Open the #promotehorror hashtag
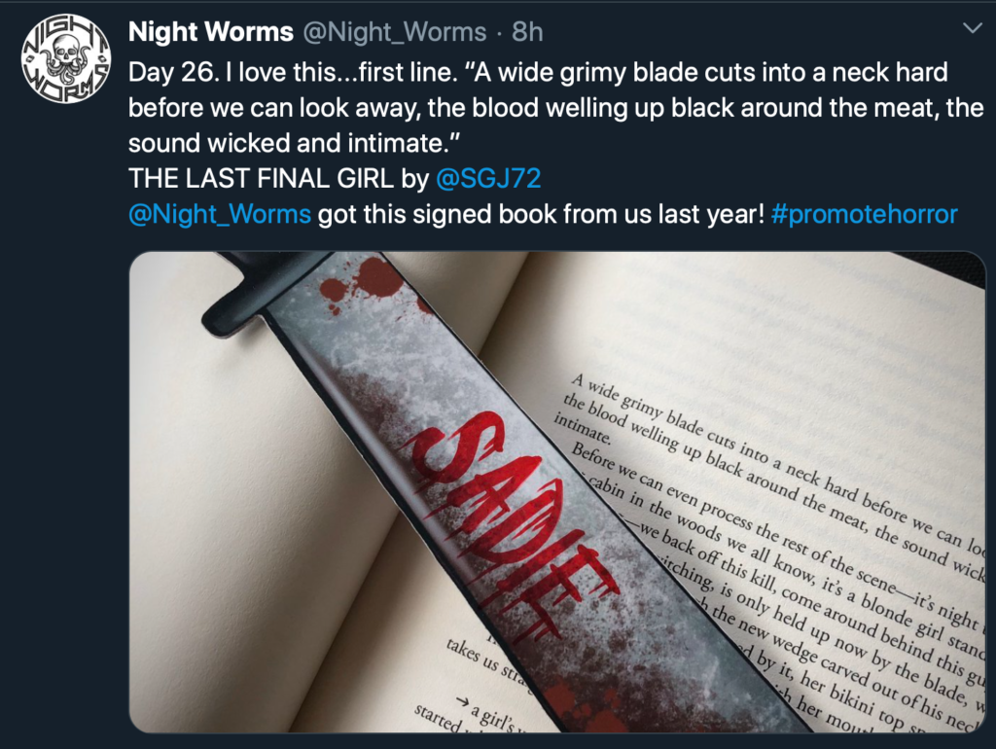 864,214
